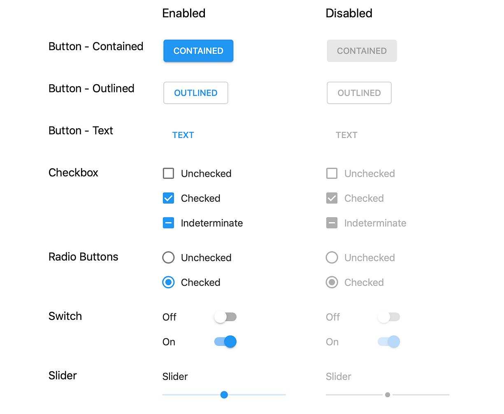This screenshot has height=414, width=504.
Task: Toggle the enabled Indeterminate checkbox
Action: (168, 223)
